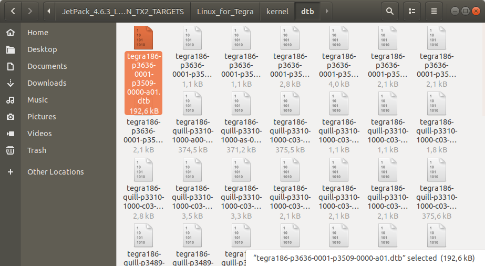Select the 375,5 kB quill-p3310-1000-c03 file icon
The height and width of the screenshot is (266, 485).
click(x=290, y=104)
